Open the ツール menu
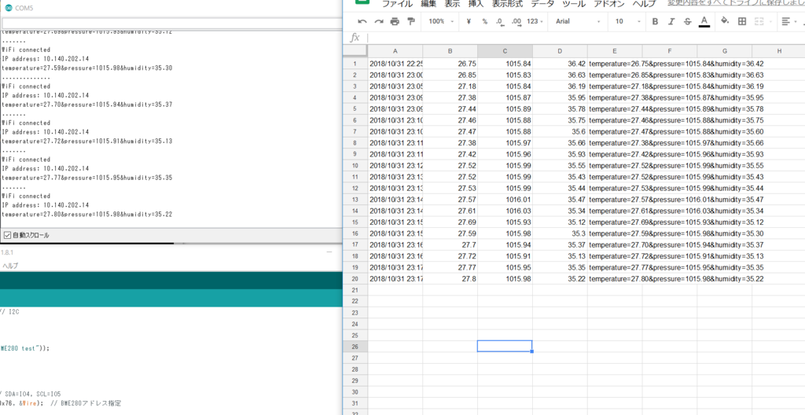This screenshot has width=805, height=415. tap(574, 4)
